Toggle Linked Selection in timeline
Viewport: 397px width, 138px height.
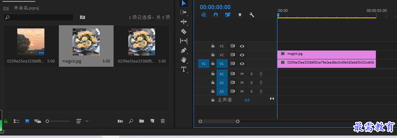tap(228, 15)
